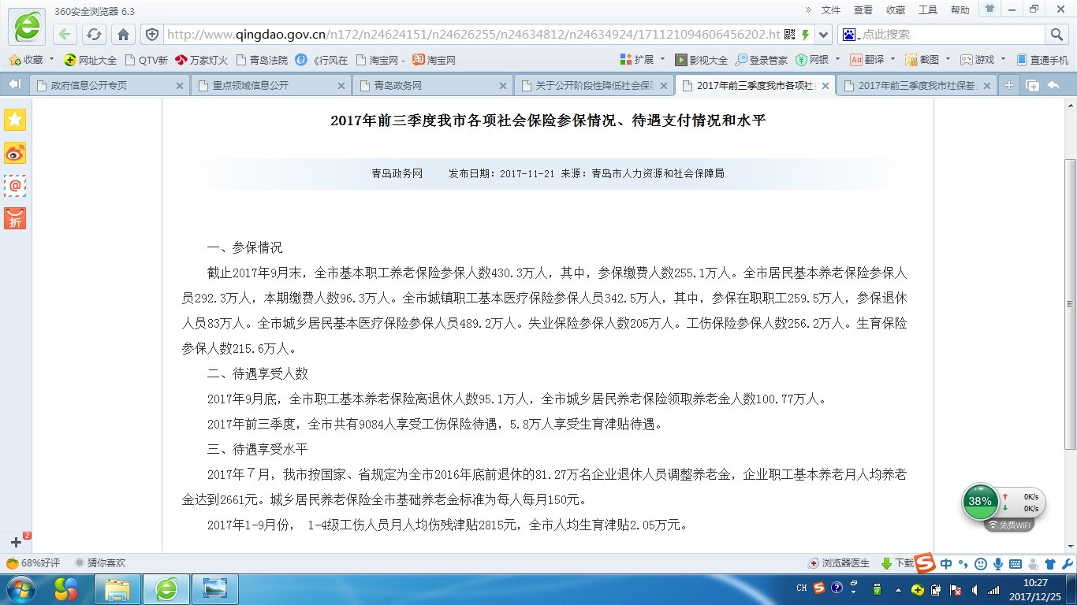This screenshot has height=605, width=1077.
Task: Open the 工具 menu
Action: [x=927, y=10]
